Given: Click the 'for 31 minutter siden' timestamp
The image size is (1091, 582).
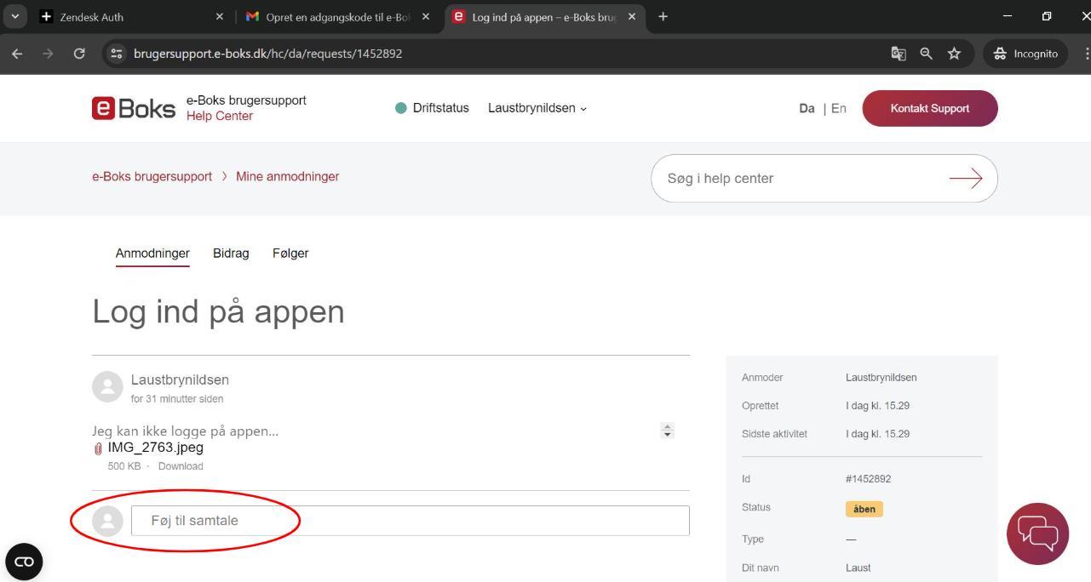Looking at the screenshot, I should tap(177, 399).
